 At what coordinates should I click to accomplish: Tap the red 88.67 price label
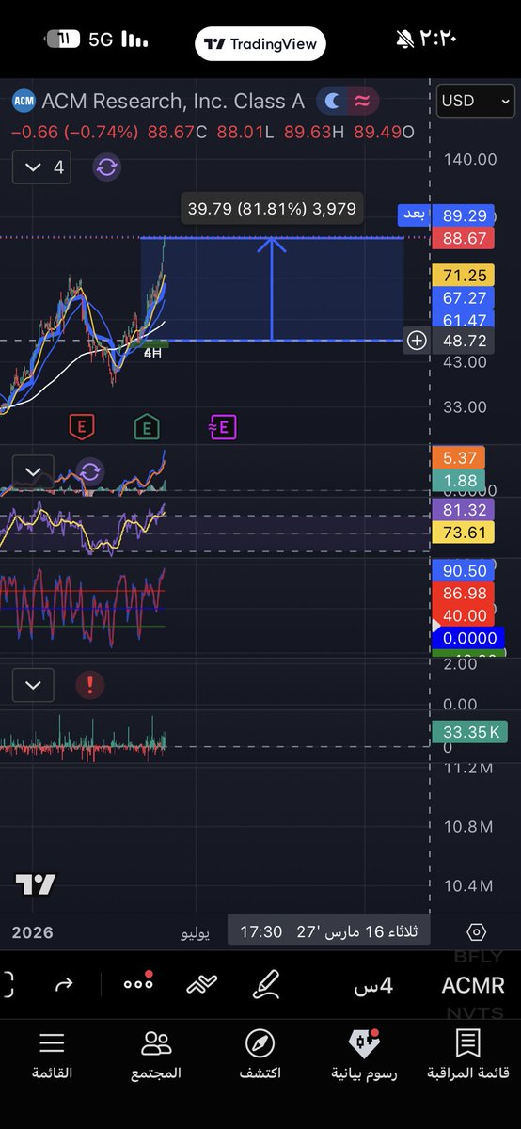pos(463,238)
